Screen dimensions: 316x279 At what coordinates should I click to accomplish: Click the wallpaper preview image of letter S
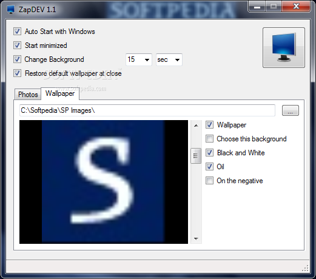[x=104, y=182]
